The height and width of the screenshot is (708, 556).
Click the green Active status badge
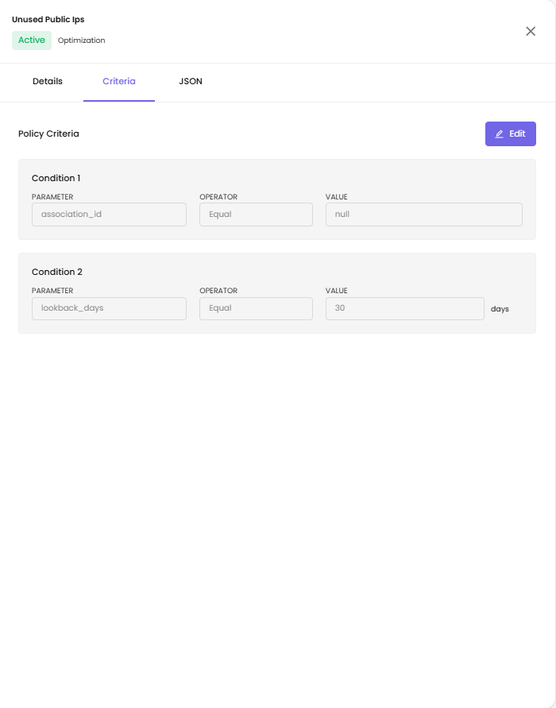(x=32, y=41)
